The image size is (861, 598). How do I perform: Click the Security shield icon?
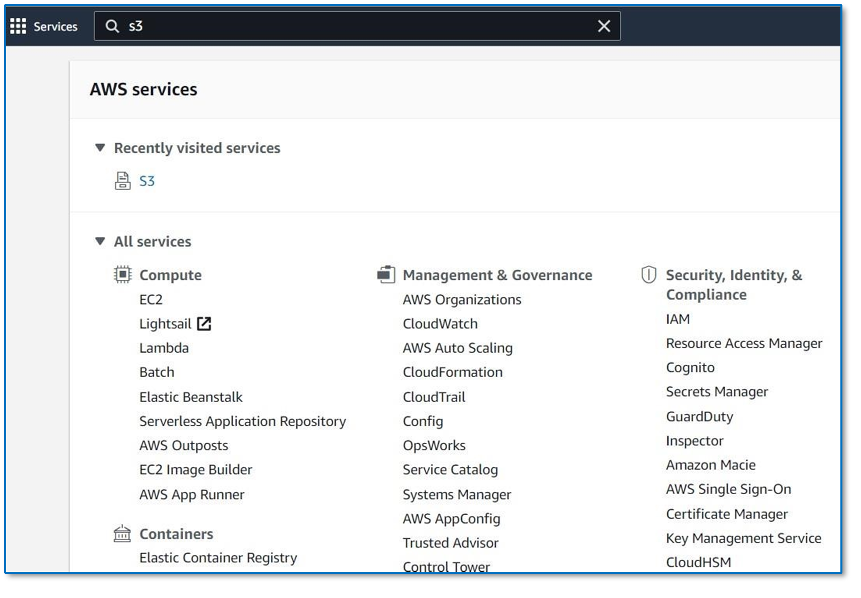tap(649, 275)
